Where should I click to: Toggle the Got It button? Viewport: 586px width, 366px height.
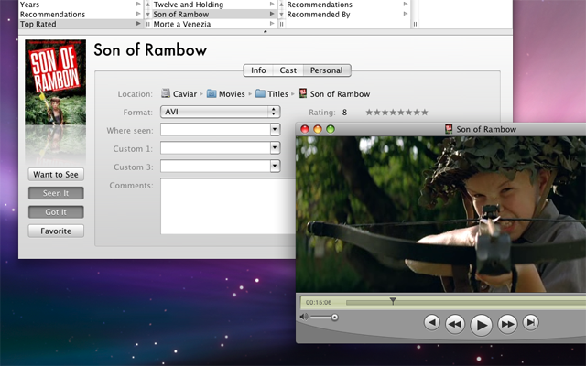(55, 211)
